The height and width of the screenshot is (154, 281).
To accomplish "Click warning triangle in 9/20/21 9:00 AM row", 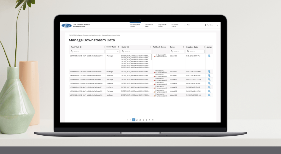I will point(154,80).
